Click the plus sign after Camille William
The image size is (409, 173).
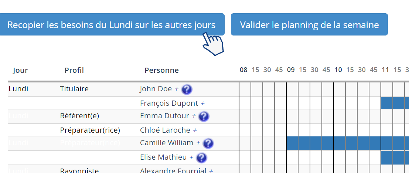tap(198, 143)
